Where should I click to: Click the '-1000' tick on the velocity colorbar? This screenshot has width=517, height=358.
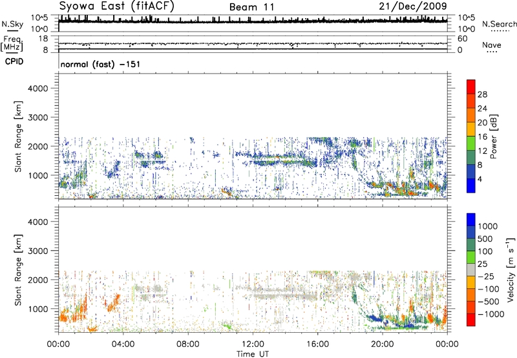pyautogui.click(x=491, y=314)
